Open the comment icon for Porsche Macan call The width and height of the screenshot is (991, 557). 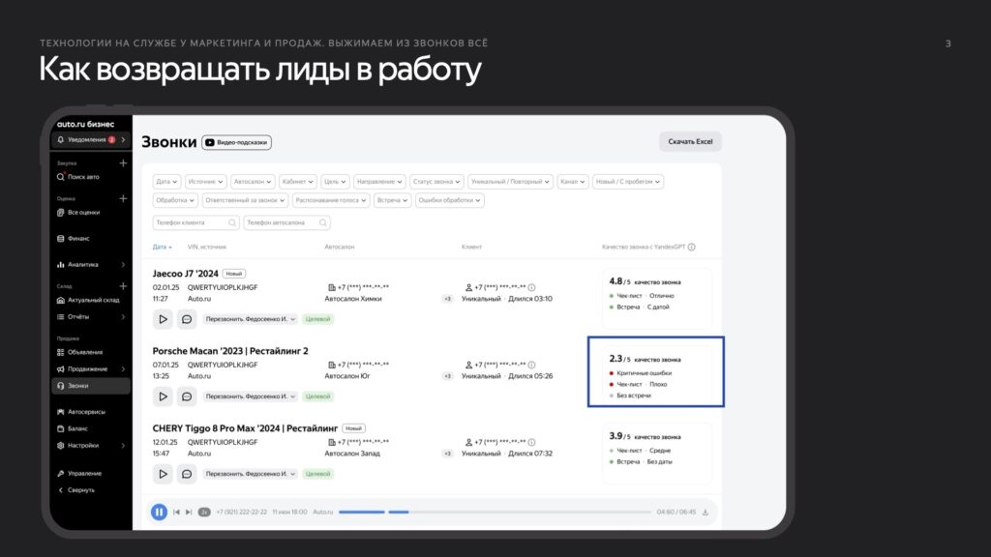point(187,396)
